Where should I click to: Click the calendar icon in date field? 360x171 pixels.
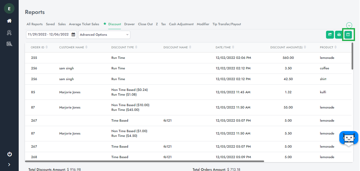(73, 35)
